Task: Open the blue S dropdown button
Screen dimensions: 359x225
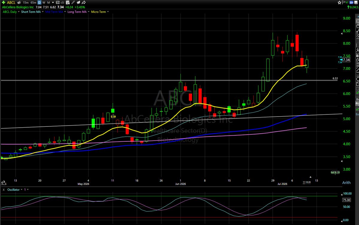Action: point(352,2)
